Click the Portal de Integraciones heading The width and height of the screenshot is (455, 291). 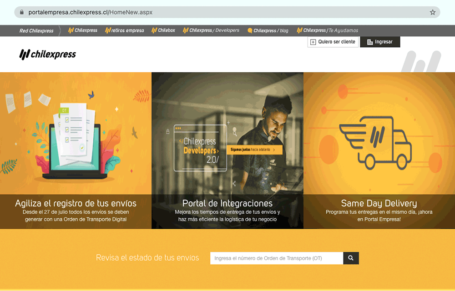tap(227, 203)
